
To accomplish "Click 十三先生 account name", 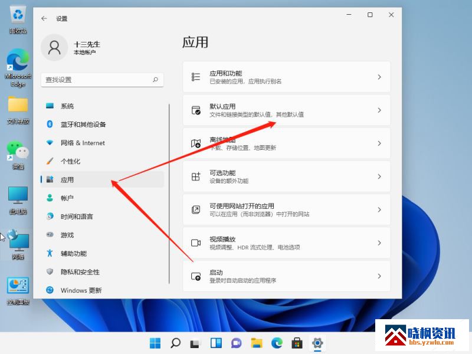I will pyautogui.click(x=87, y=44).
